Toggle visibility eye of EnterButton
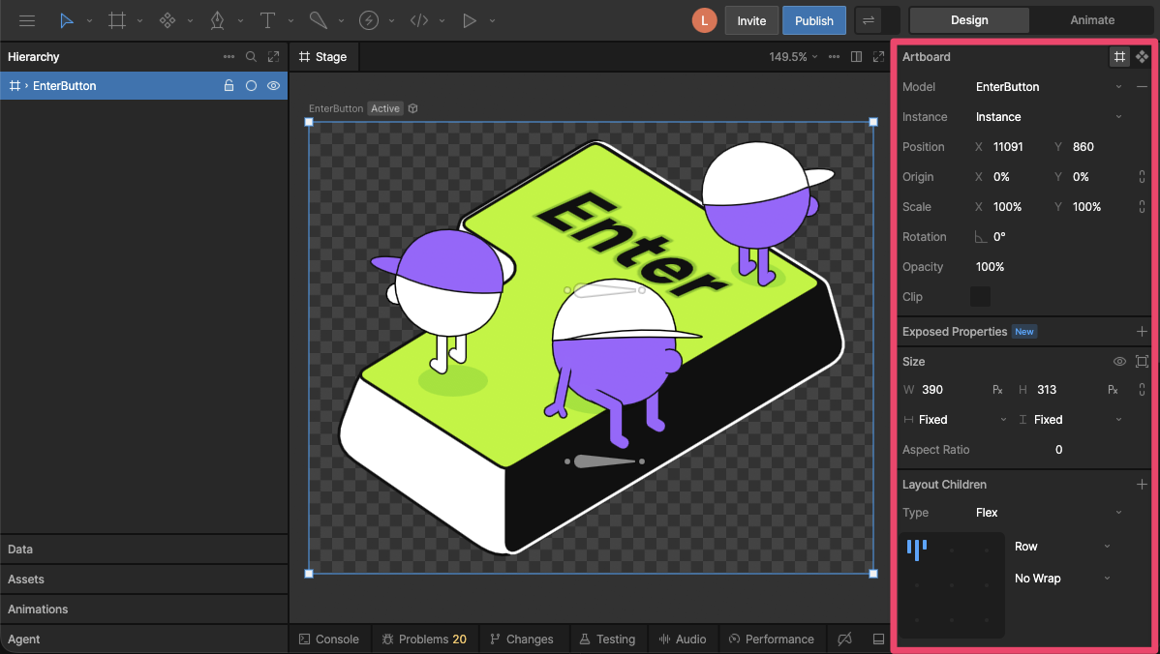Viewport: 1160px width, 654px height. tap(274, 86)
